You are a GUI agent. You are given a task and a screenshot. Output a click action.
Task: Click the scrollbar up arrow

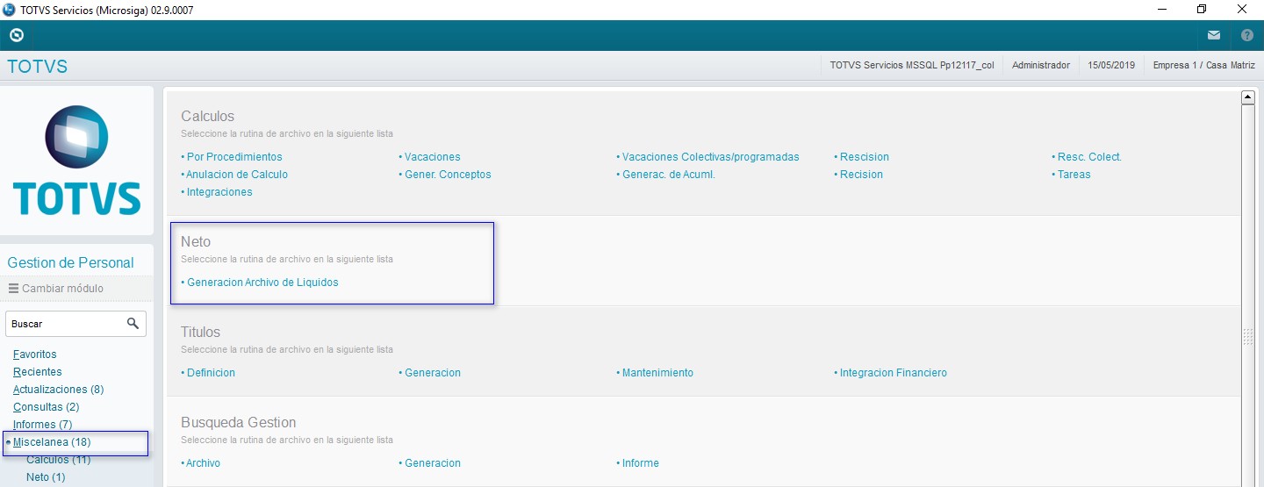coord(1247,97)
